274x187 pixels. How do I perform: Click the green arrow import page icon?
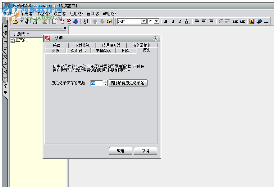coord(85,21)
